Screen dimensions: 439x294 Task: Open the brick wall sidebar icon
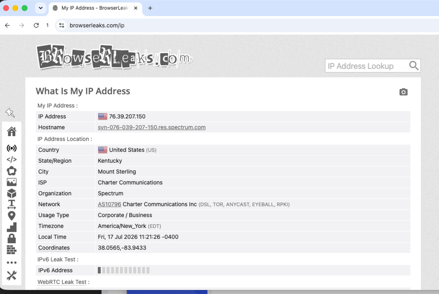pos(12,250)
